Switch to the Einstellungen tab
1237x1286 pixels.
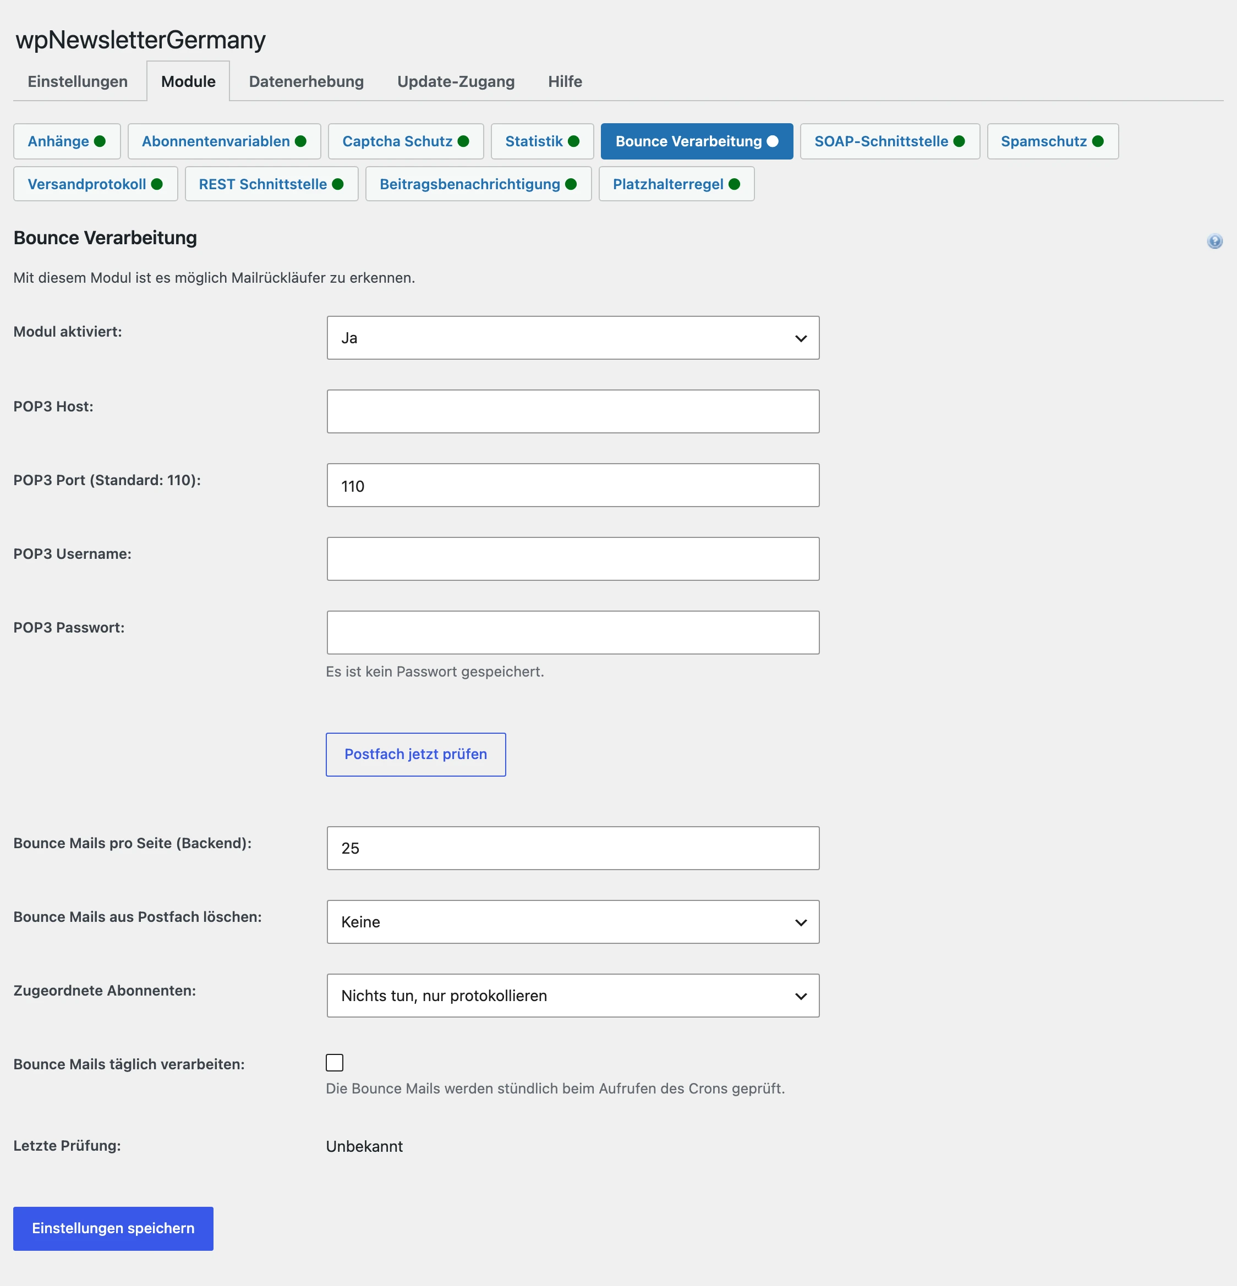pos(78,81)
